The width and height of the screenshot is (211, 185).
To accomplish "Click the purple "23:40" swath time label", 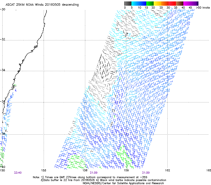I will (x=18, y=173).
